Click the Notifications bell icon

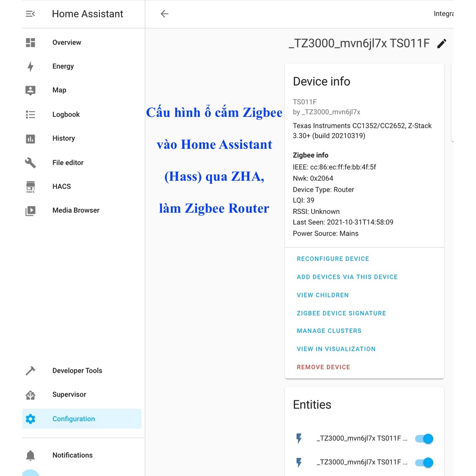[x=30, y=456]
